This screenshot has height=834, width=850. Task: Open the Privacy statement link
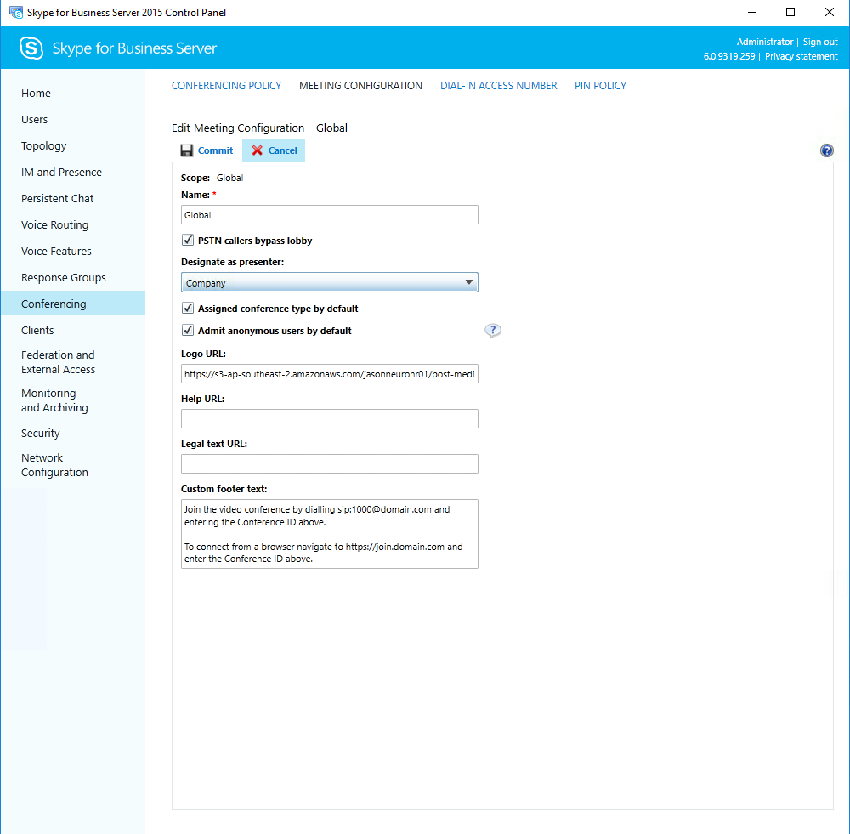801,56
